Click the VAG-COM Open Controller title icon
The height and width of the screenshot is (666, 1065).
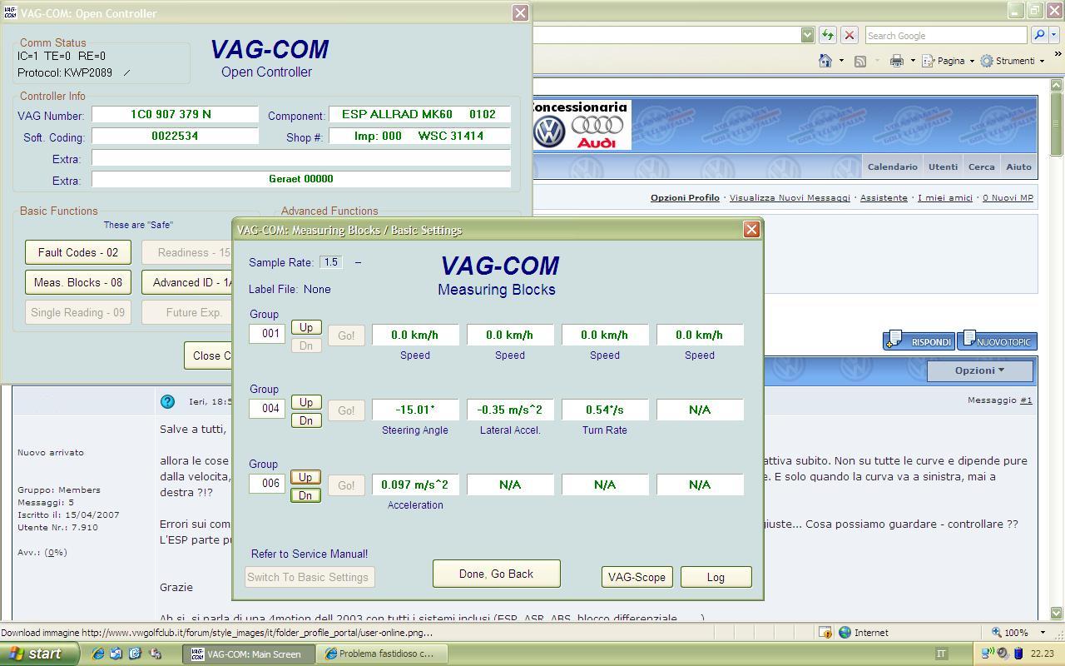pyautogui.click(x=10, y=13)
